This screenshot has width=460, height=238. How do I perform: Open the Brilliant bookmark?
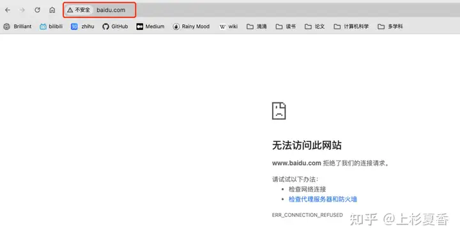pos(18,26)
